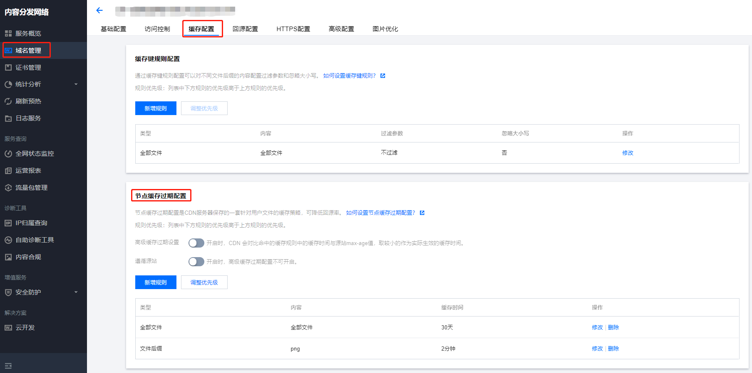Delete the png 文件后缀 cache rule
Screen dimensions: 752x373
(613, 348)
